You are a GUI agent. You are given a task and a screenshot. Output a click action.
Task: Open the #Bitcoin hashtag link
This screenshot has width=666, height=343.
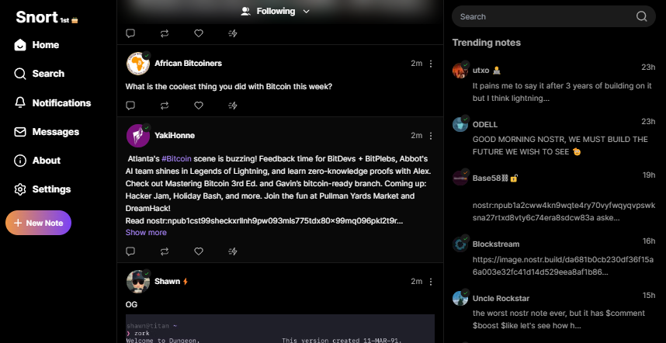point(177,158)
